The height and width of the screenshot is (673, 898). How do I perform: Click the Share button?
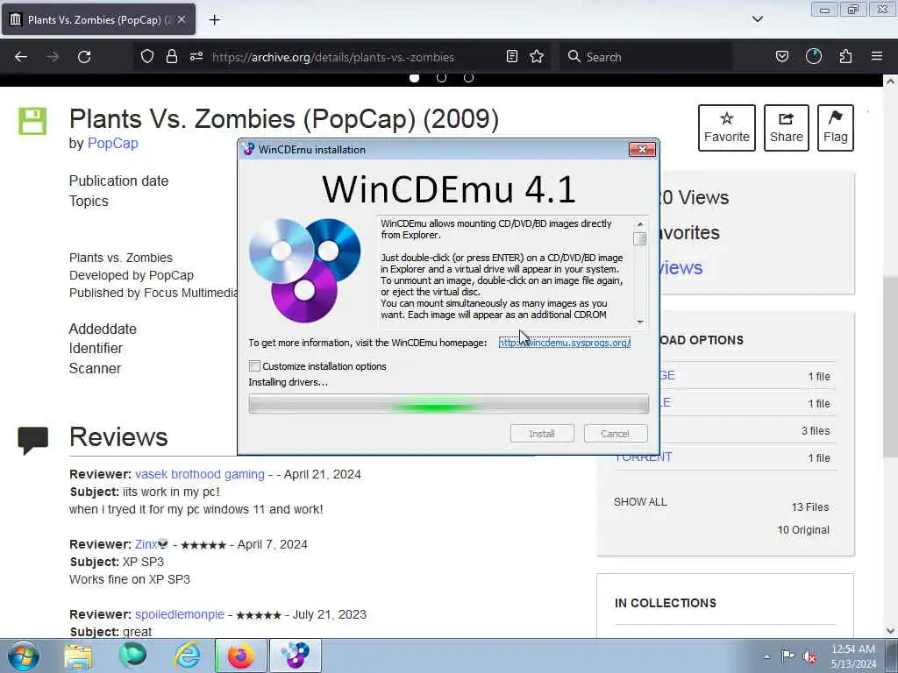point(787,128)
